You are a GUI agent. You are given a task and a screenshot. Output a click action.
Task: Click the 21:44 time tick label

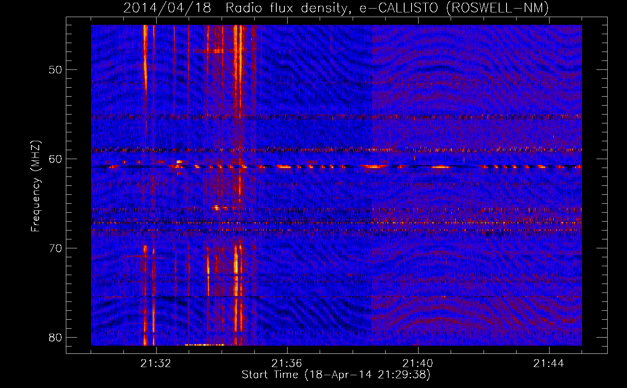click(x=549, y=364)
